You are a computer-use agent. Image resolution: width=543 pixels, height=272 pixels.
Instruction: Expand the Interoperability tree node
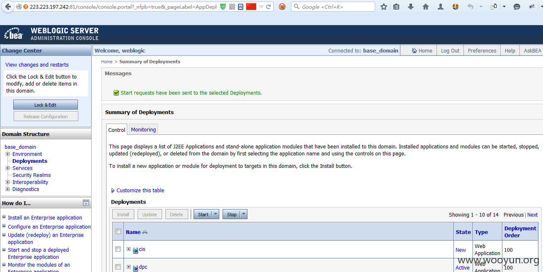[x=8, y=182]
